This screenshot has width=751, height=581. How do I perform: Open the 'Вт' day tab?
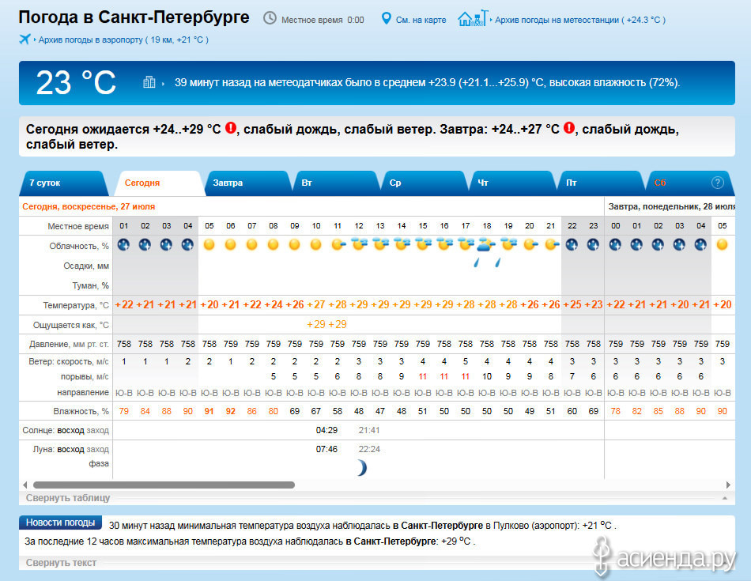[x=336, y=183]
